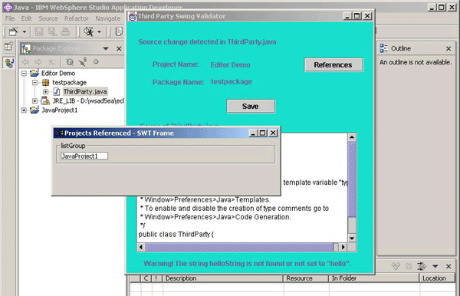460x296 pixels.
Task: Open the File menu
Action: (10, 18)
